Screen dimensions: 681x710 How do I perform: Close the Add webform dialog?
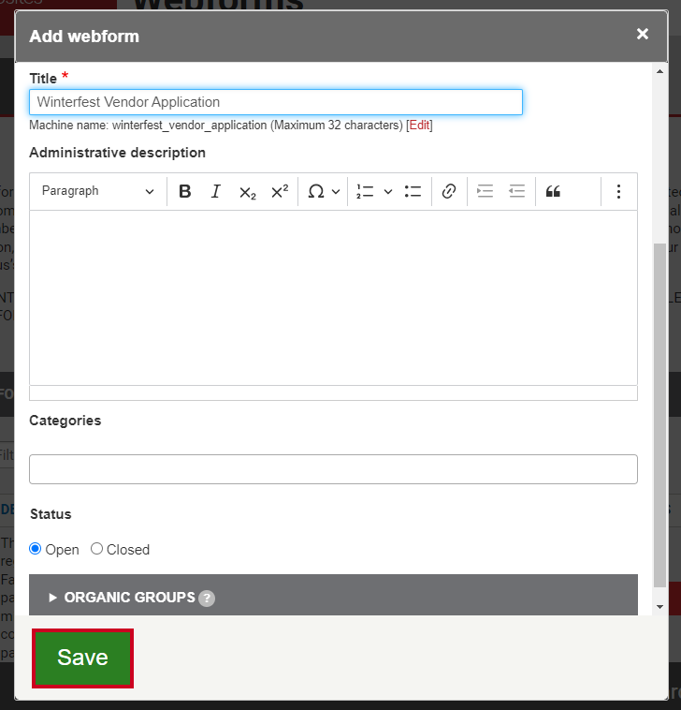coord(643,34)
